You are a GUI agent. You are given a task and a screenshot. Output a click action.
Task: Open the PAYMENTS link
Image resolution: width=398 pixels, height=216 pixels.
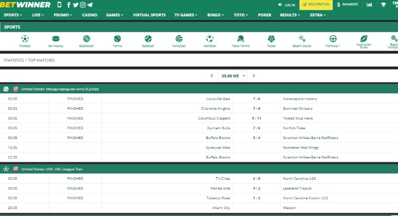[x=347, y=4]
